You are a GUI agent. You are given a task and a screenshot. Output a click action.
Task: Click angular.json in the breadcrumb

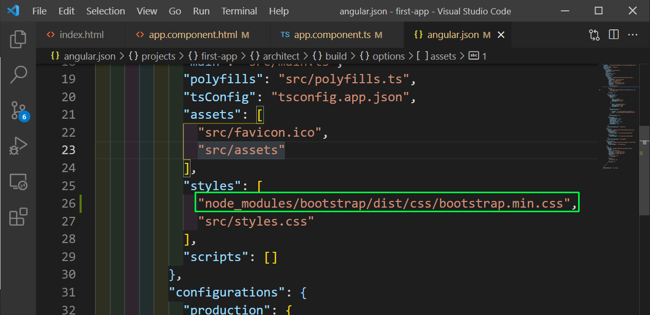[83, 56]
